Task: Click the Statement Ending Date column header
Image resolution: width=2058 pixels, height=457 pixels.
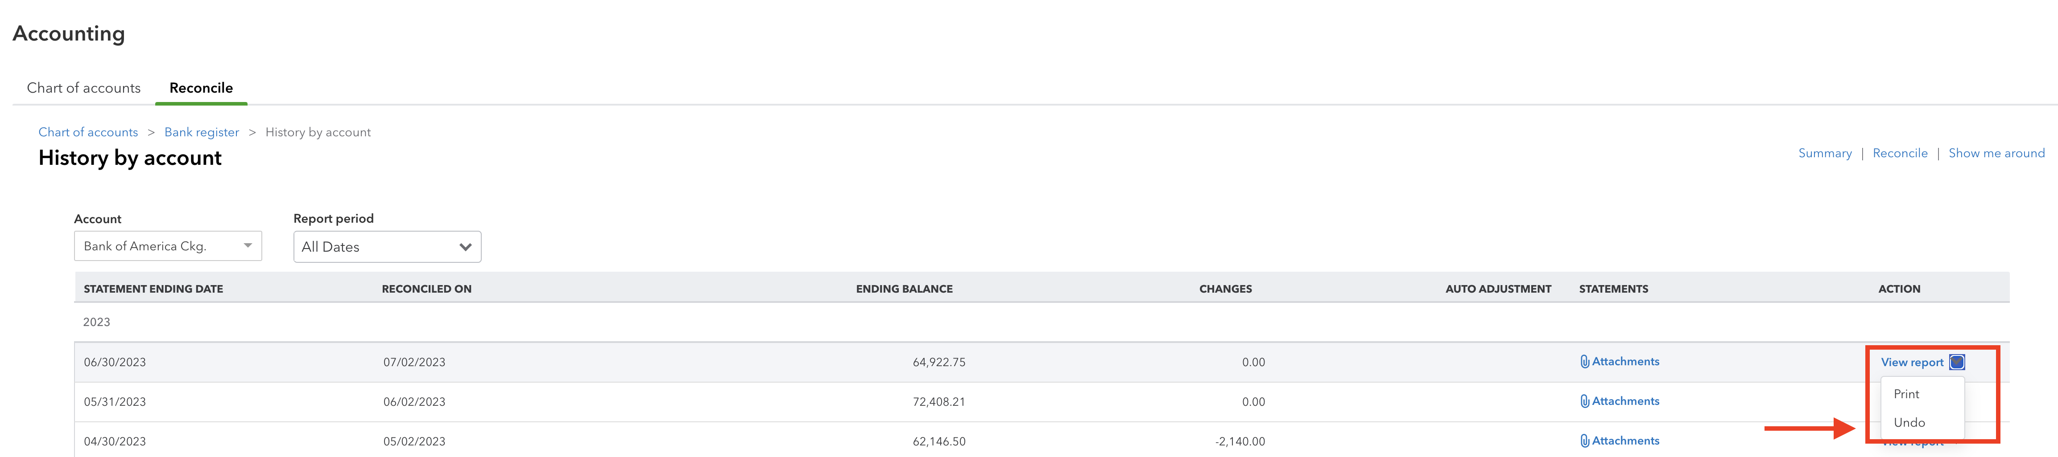Action: point(153,289)
